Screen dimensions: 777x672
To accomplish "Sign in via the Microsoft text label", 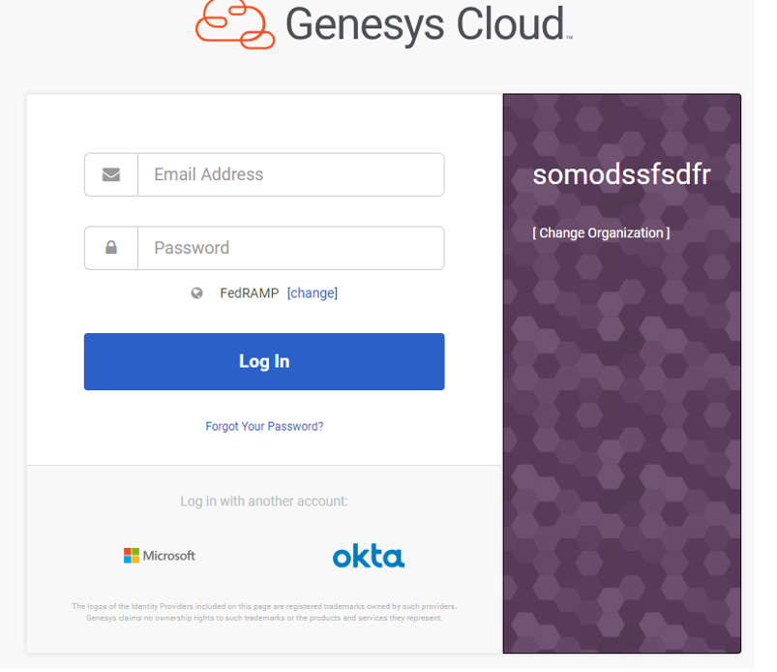I will click(x=169, y=556).
